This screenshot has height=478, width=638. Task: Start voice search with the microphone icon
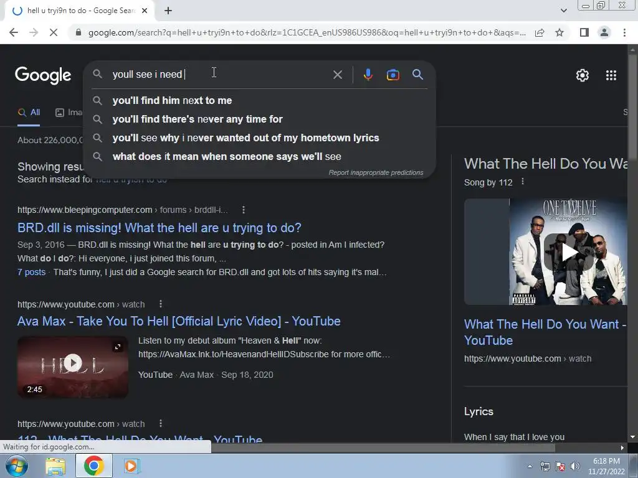[368, 75]
